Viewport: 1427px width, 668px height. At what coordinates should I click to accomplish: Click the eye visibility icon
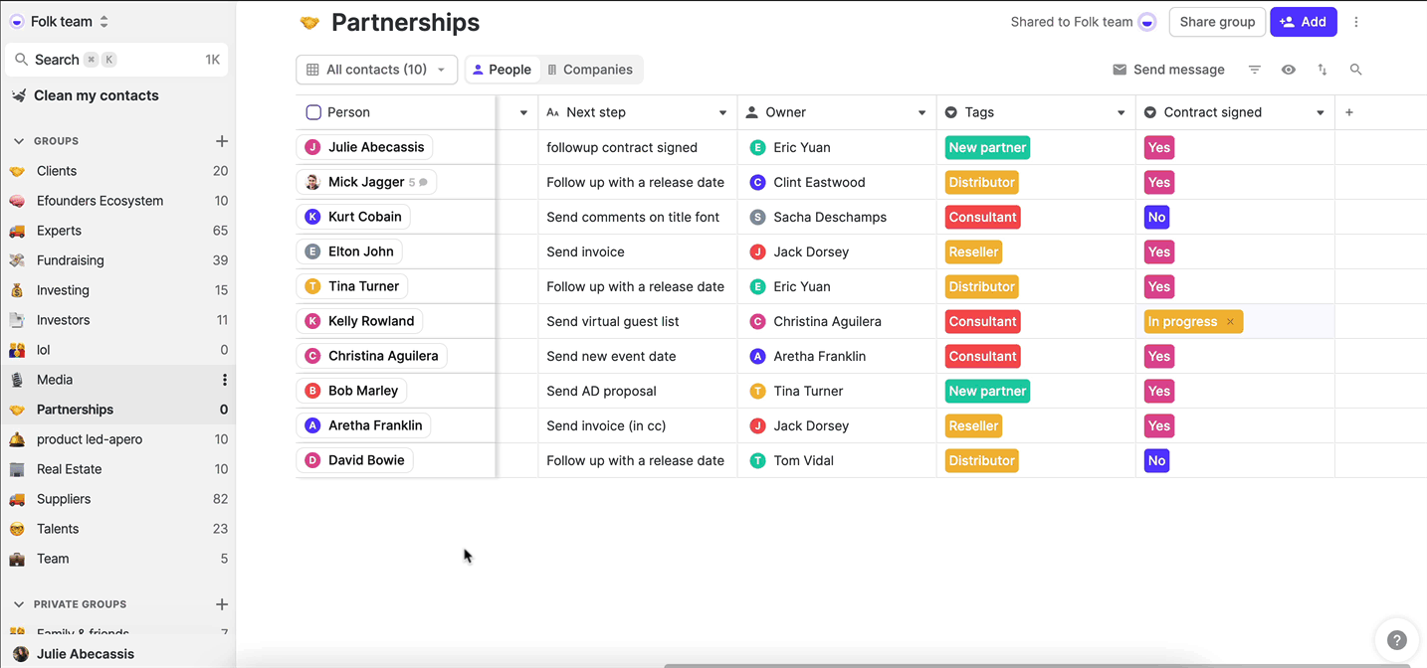1289,70
